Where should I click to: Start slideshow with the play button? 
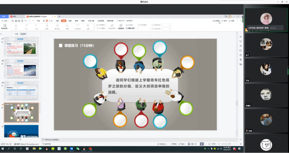point(202,144)
